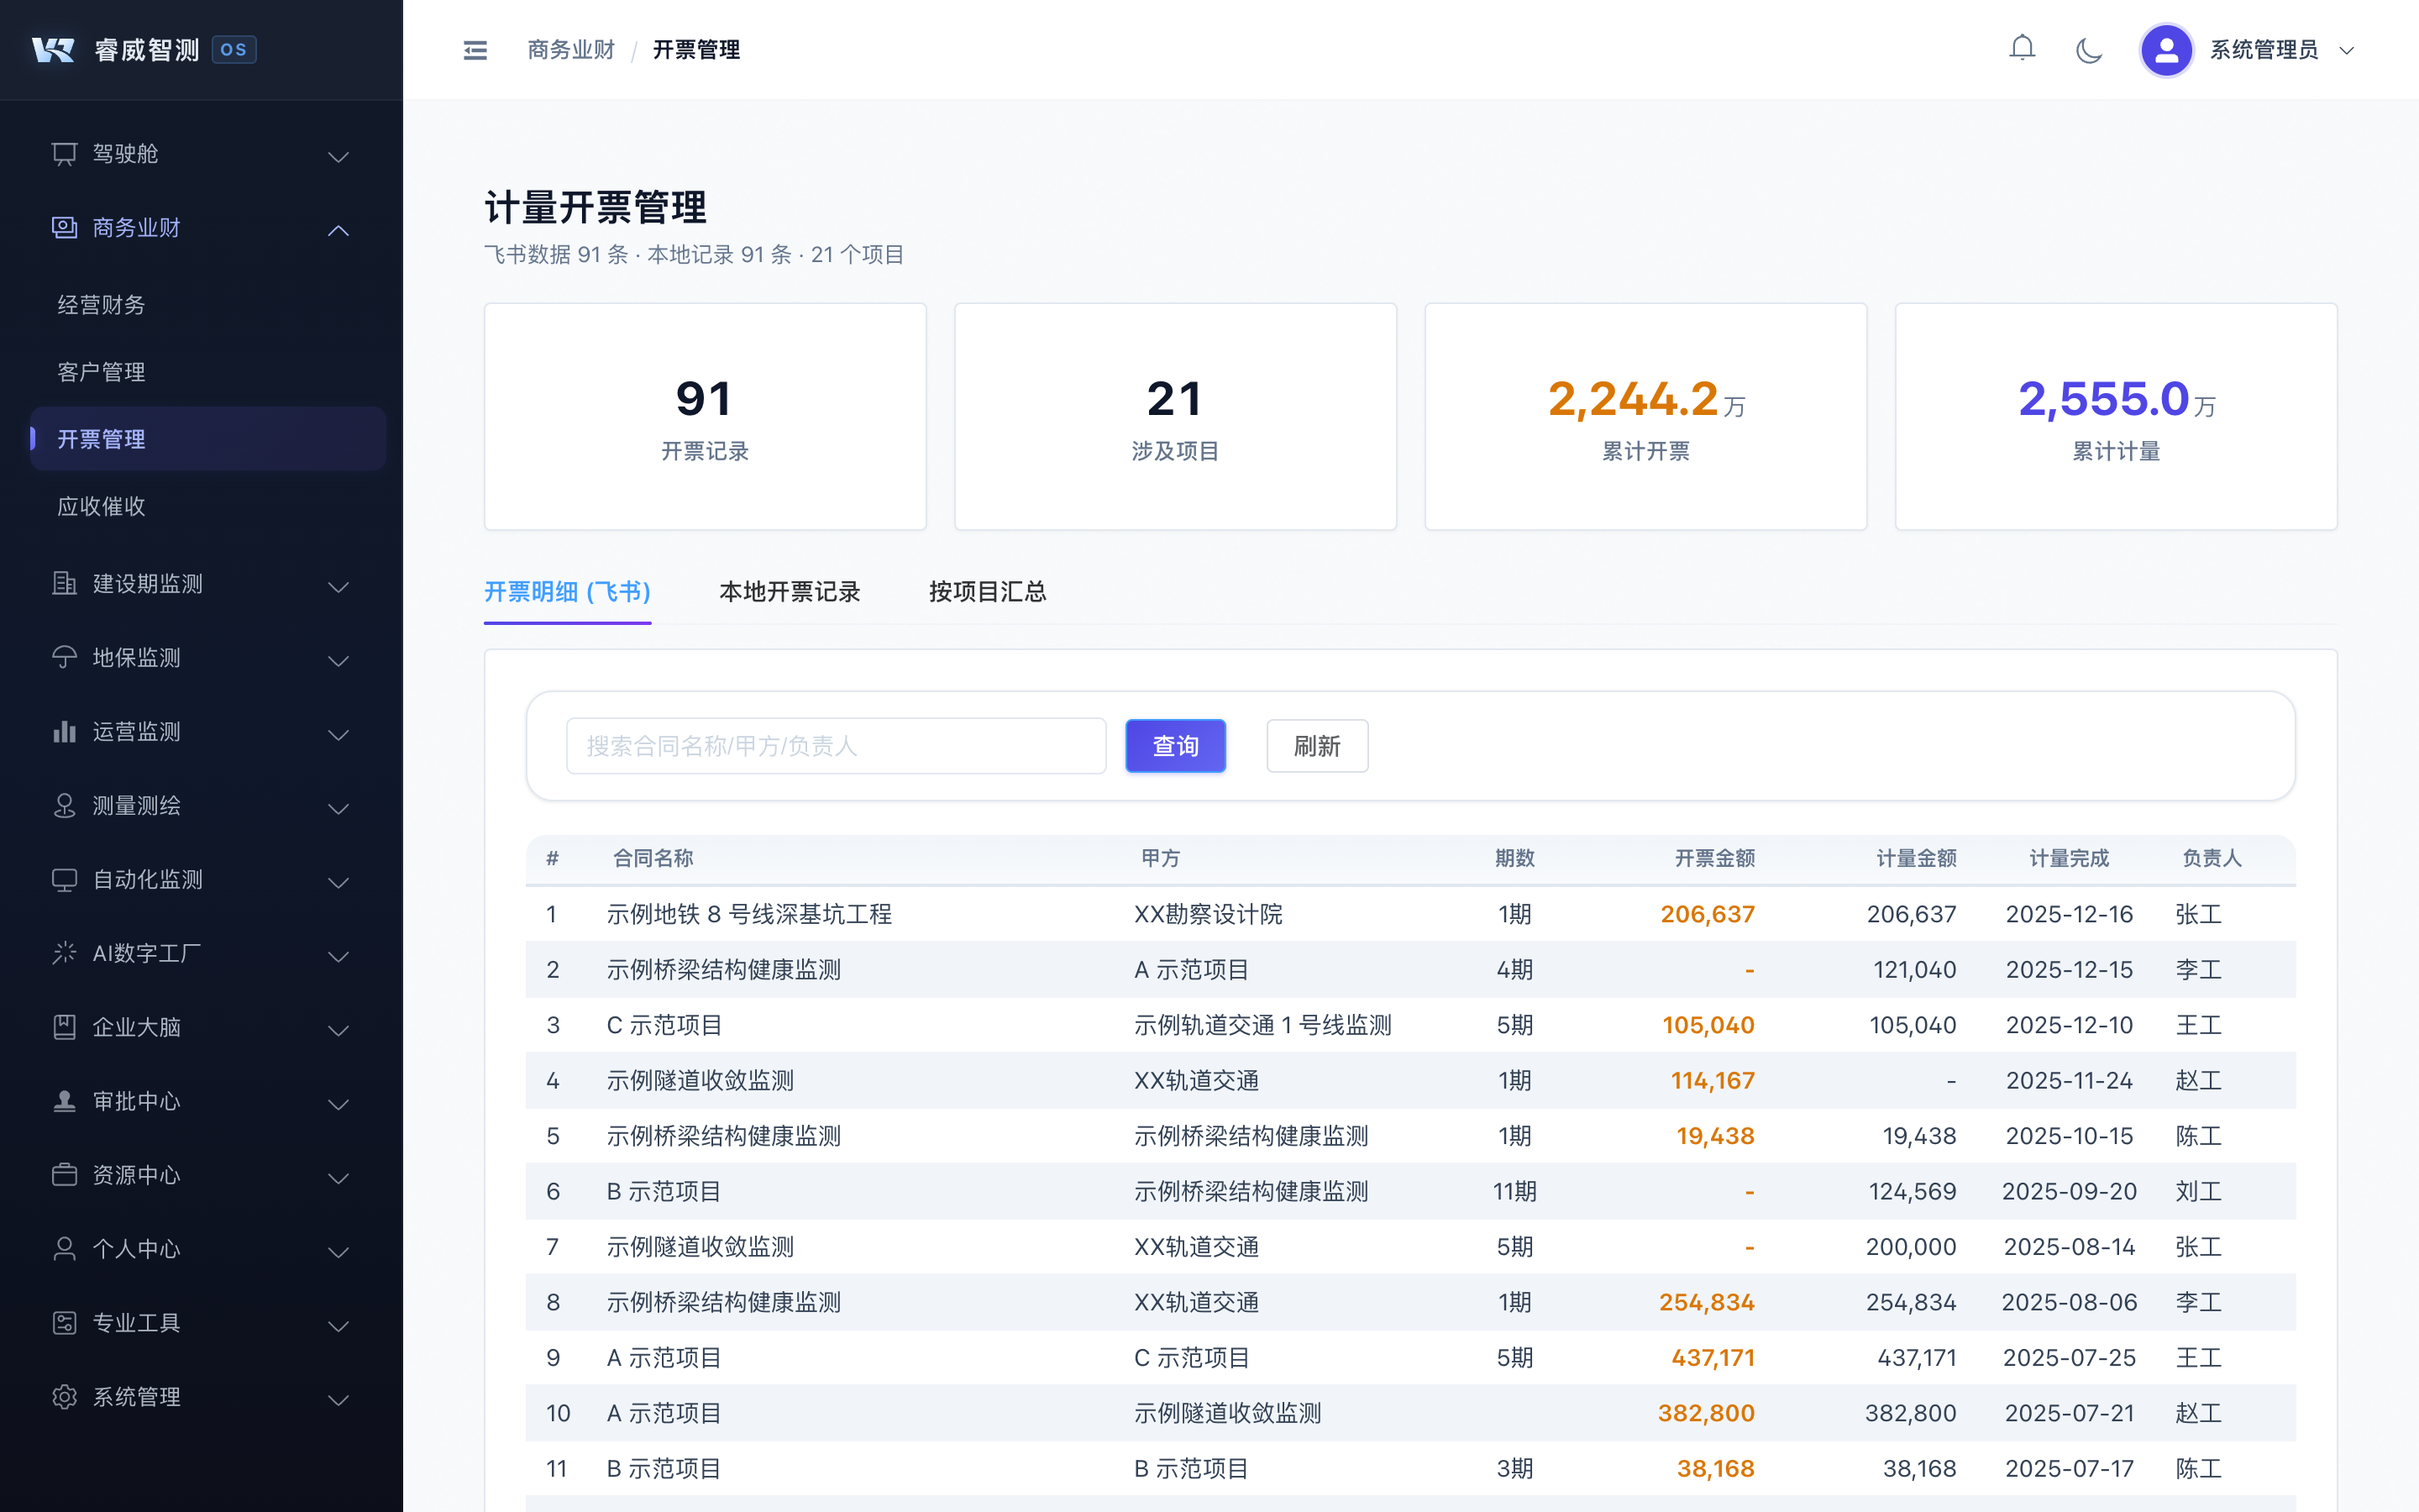Click the 运营监测 bar chart icon
The height and width of the screenshot is (1512, 2419).
(x=64, y=732)
